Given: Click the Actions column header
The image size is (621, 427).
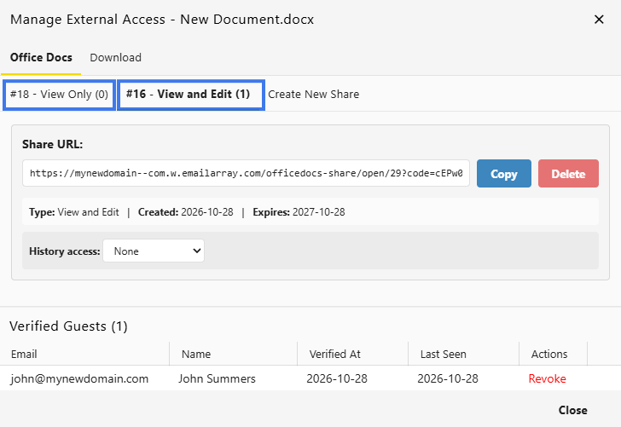Looking at the screenshot, I should tap(554, 354).
